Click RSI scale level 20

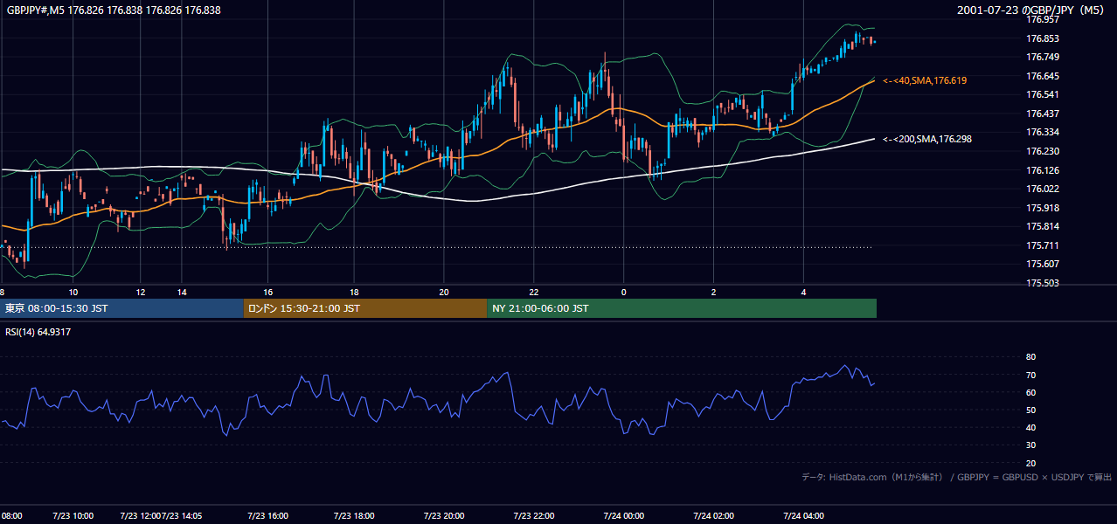[1030, 463]
